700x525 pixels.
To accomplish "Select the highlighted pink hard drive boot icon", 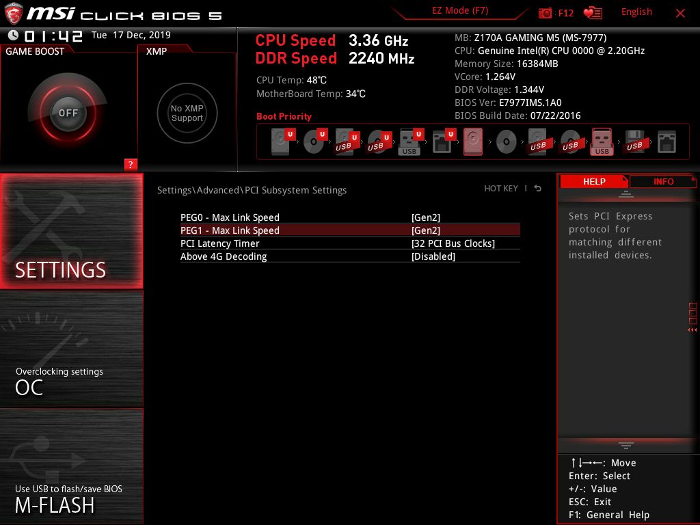I will coord(473,142).
